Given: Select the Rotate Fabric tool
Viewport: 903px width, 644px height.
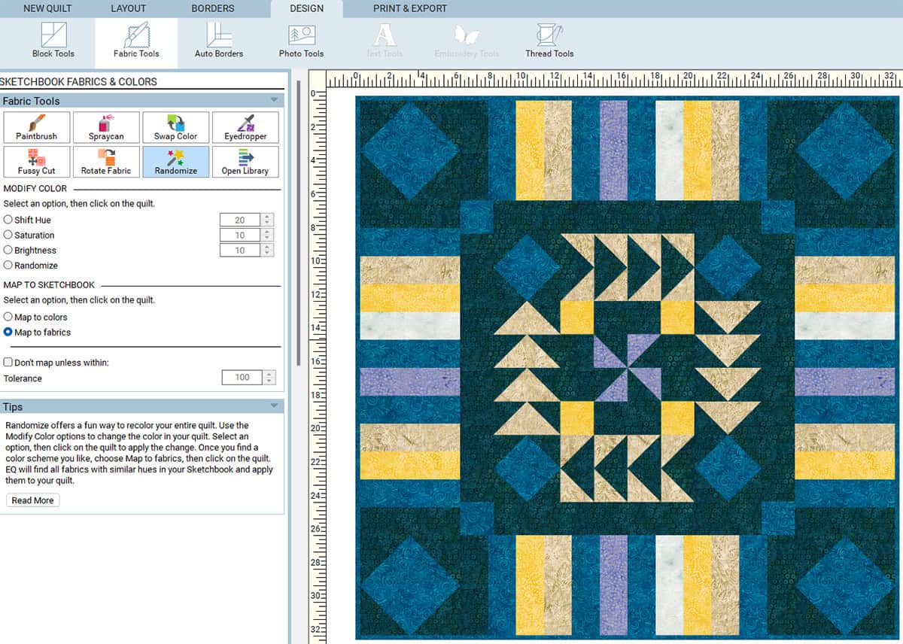Looking at the screenshot, I should [x=106, y=162].
